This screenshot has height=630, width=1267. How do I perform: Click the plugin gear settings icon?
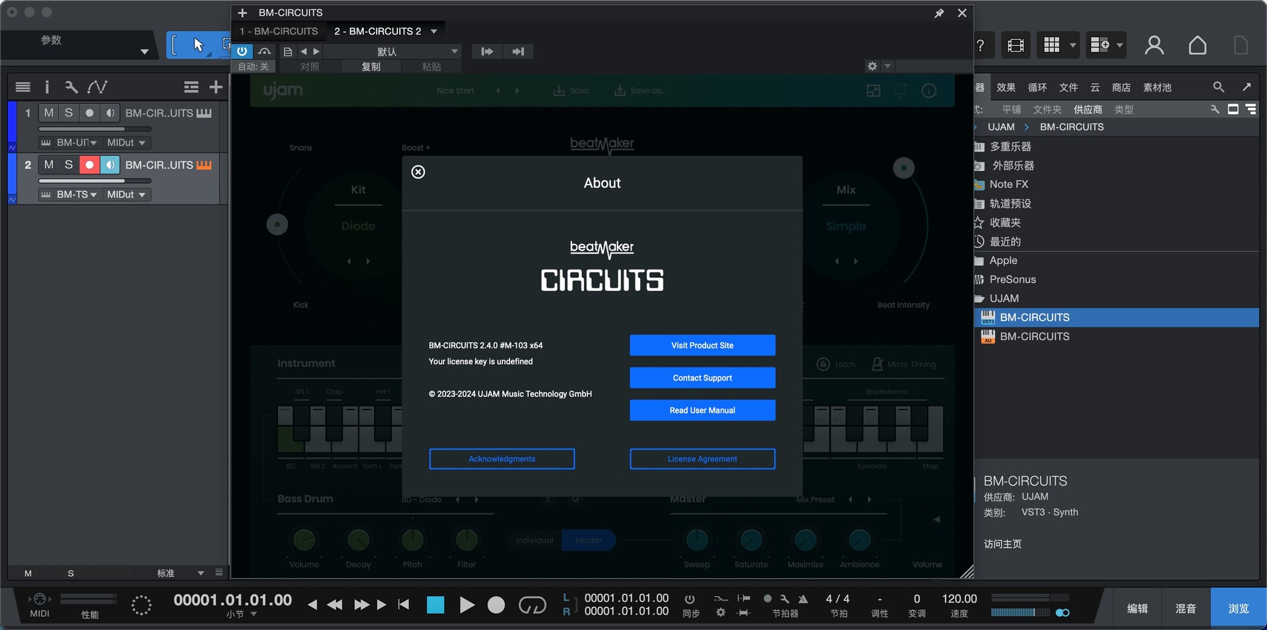tap(872, 66)
